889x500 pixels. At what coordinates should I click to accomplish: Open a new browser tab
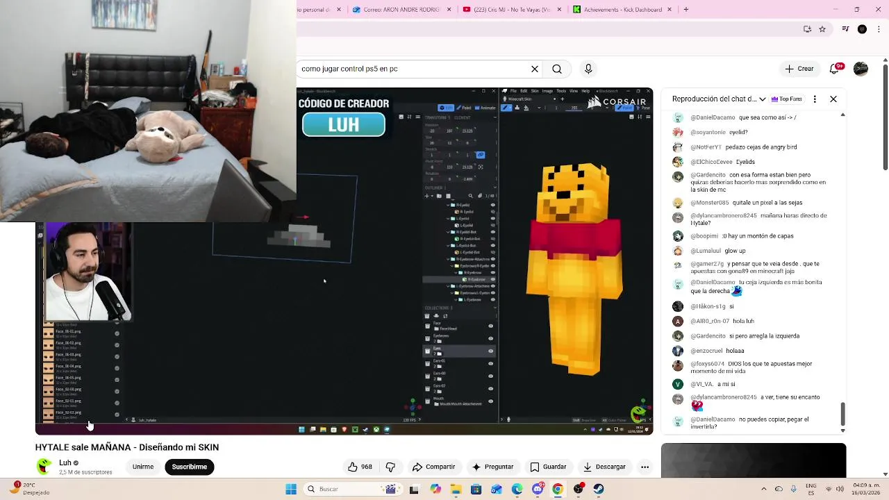pos(686,10)
